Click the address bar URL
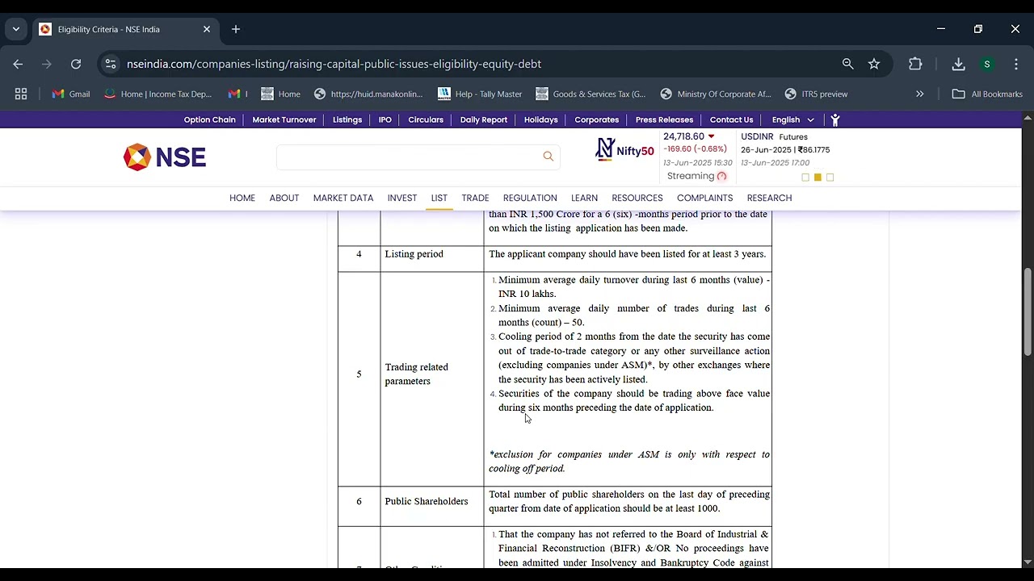 click(334, 64)
